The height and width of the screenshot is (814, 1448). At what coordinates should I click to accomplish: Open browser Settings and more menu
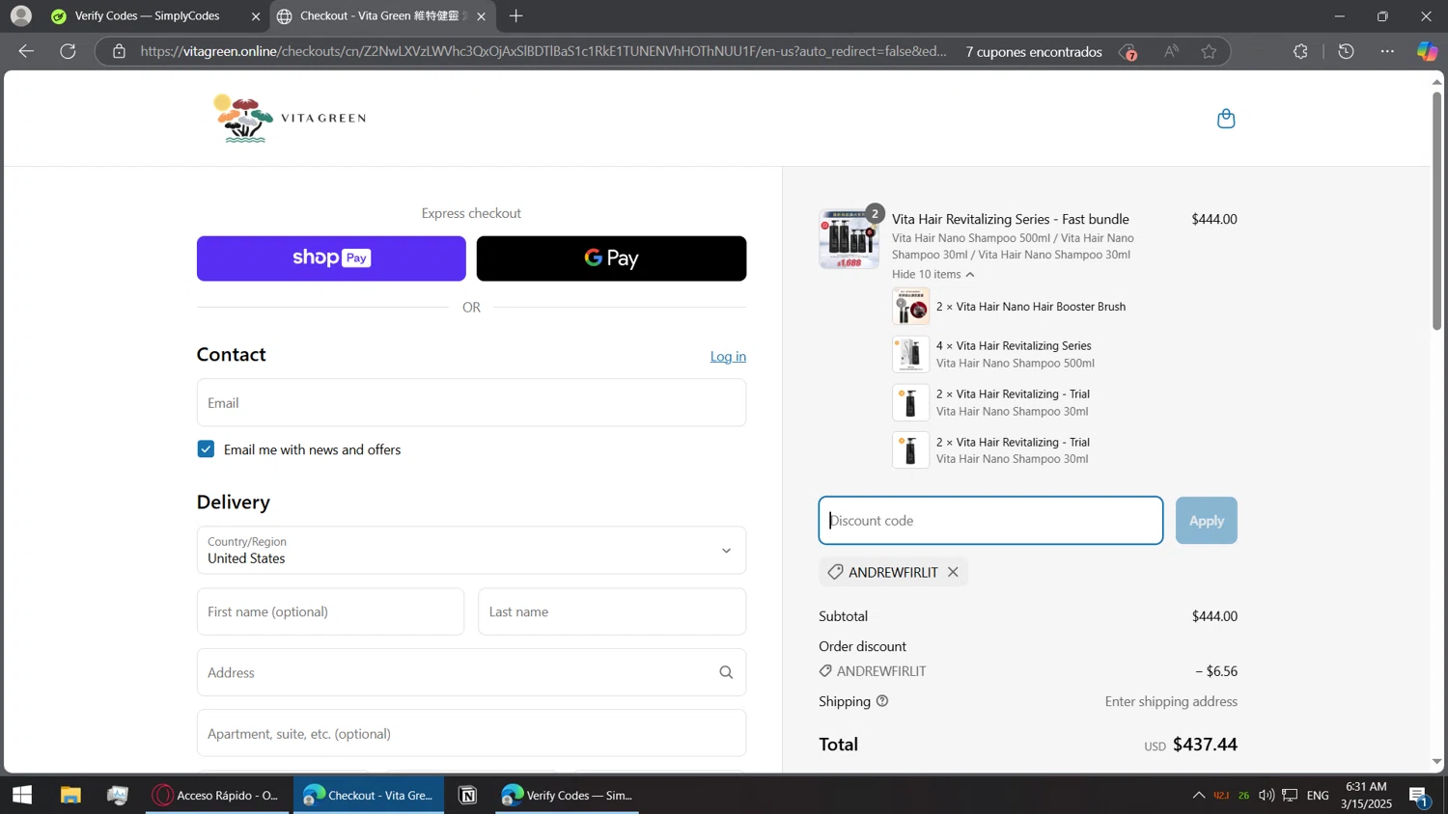(1387, 51)
